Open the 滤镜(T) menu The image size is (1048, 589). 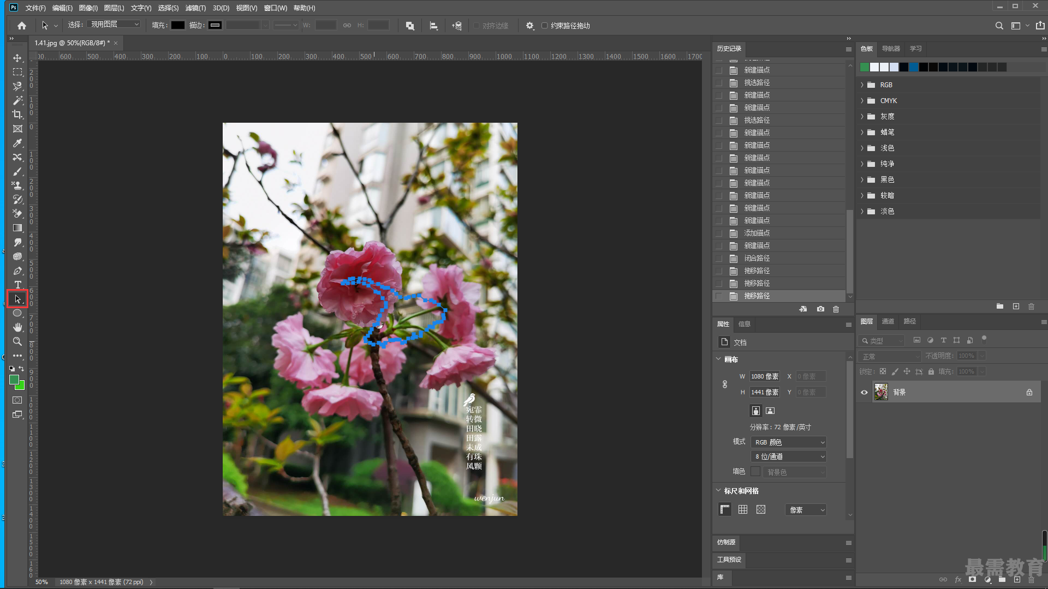195,8
